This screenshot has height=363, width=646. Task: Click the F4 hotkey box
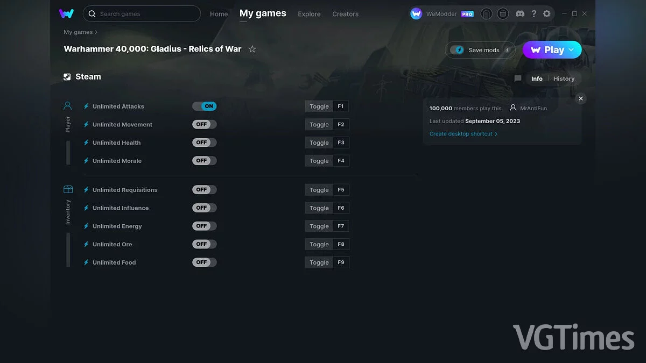[x=341, y=161]
